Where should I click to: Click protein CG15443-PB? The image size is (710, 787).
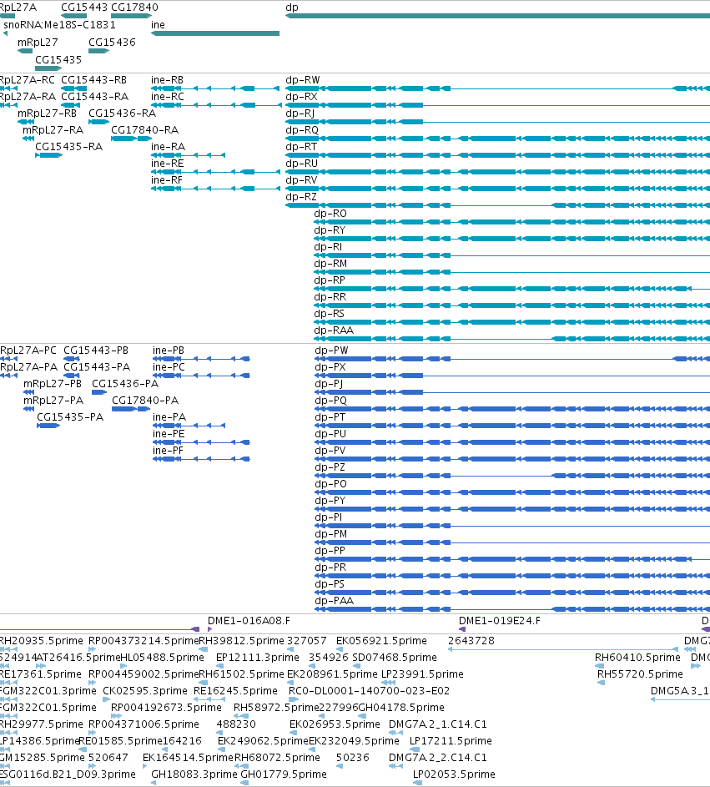(x=72, y=359)
